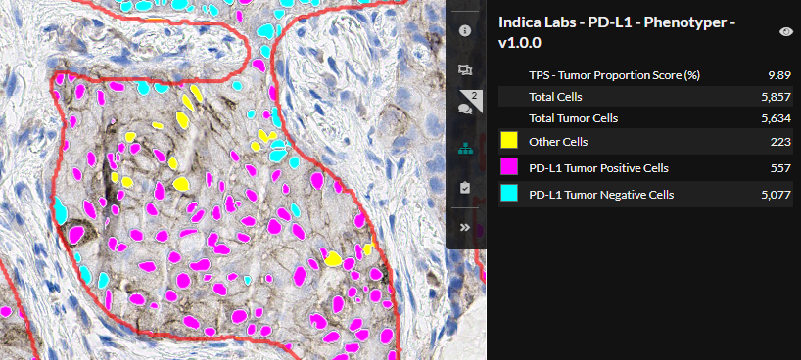Select the teal analysis hierarchy icon
This screenshot has height=360, width=801.
pos(464,149)
